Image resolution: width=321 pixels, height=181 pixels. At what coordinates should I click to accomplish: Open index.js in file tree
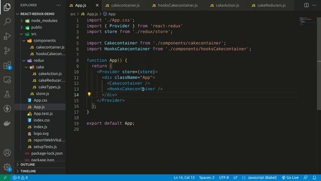click(x=40, y=127)
